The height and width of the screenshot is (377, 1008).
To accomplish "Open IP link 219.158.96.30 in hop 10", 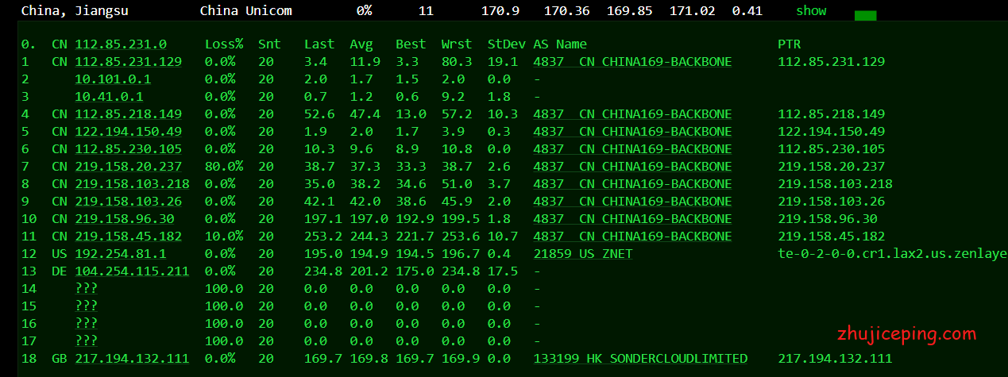I will (125, 219).
